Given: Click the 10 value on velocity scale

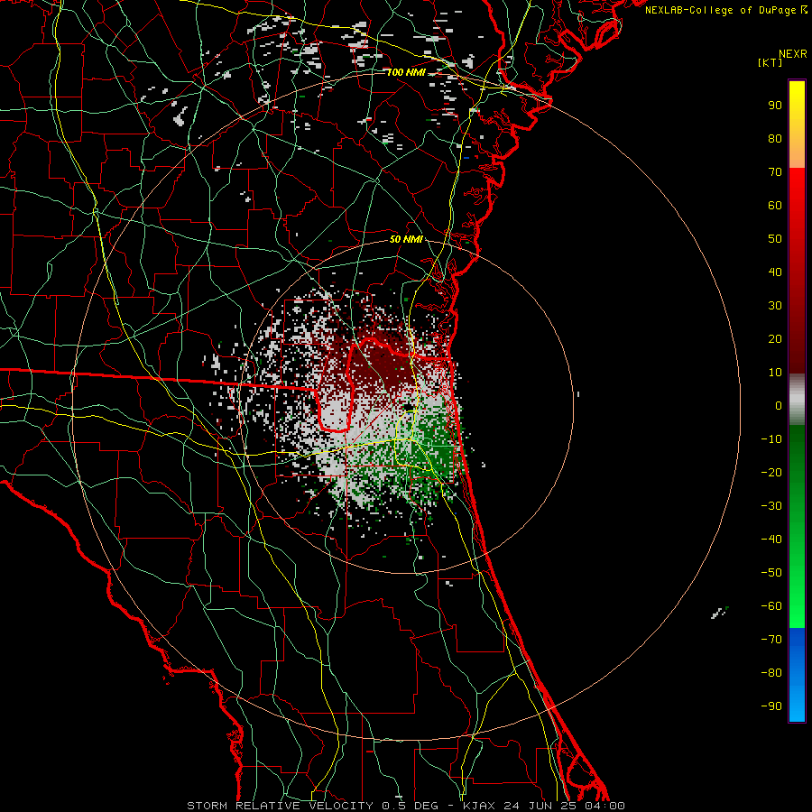Looking at the screenshot, I should pyautogui.click(x=775, y=373).
